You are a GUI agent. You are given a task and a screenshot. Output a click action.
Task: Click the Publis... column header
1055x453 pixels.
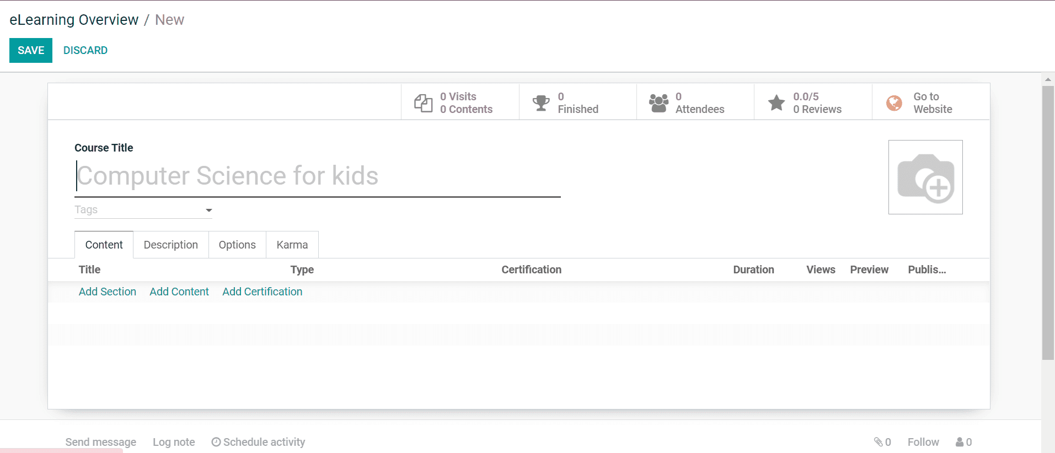click(x=927, y=269)
